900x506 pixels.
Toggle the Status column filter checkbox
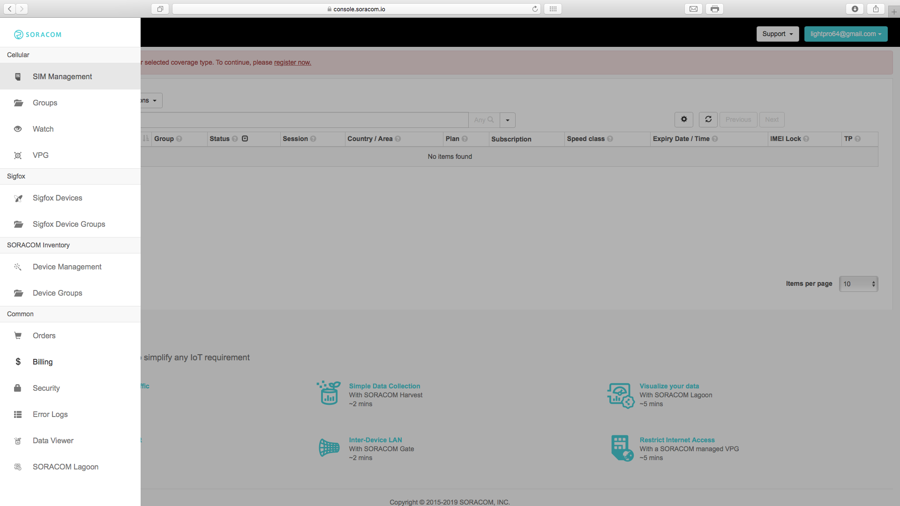tap(245, 139)
